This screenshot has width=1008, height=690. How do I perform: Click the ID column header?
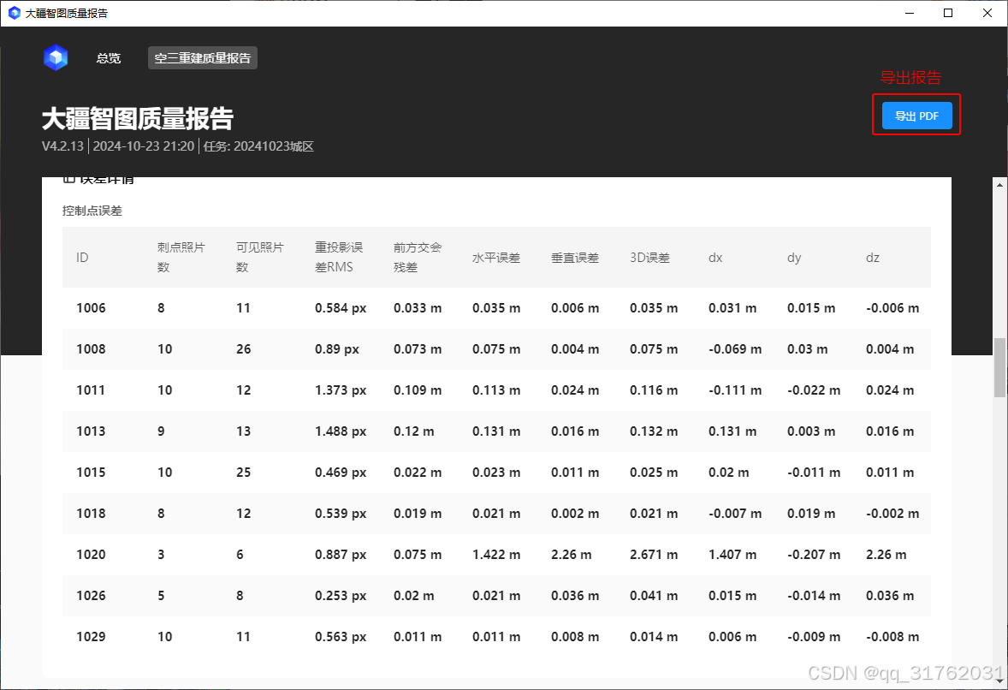click(x=82, y=257)
